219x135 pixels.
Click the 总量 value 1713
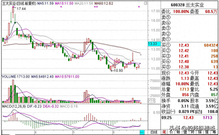[x=184, y=89]
